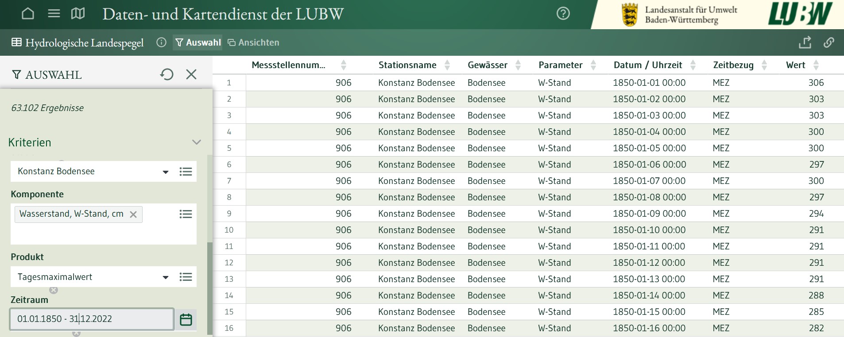Copy link with the chain icon
This screenshot has height=337, width=844.
(x=829, y=42)
